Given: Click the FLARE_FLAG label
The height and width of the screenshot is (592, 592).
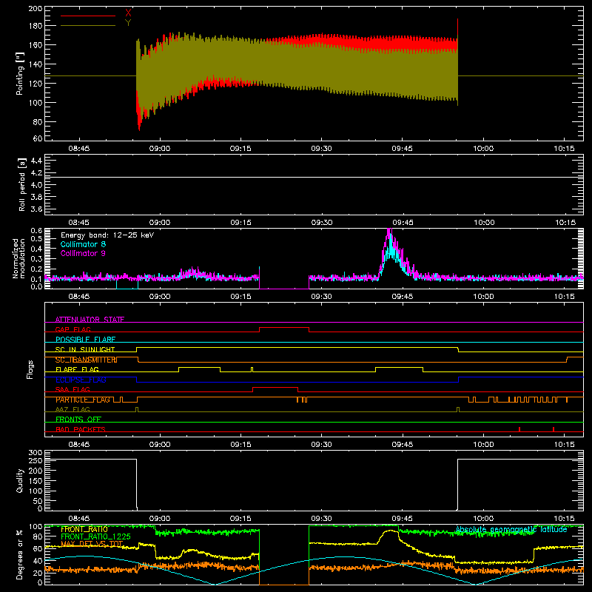Looking at the screenshot, I should 77,369.
